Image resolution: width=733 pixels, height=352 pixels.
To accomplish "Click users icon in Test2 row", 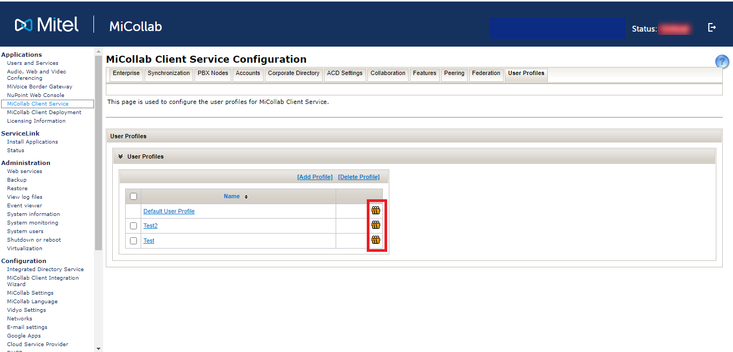I will 376,225.
